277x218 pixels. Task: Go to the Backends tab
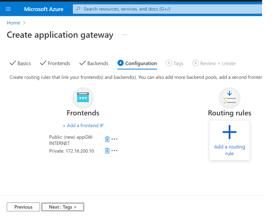[94, 63]
